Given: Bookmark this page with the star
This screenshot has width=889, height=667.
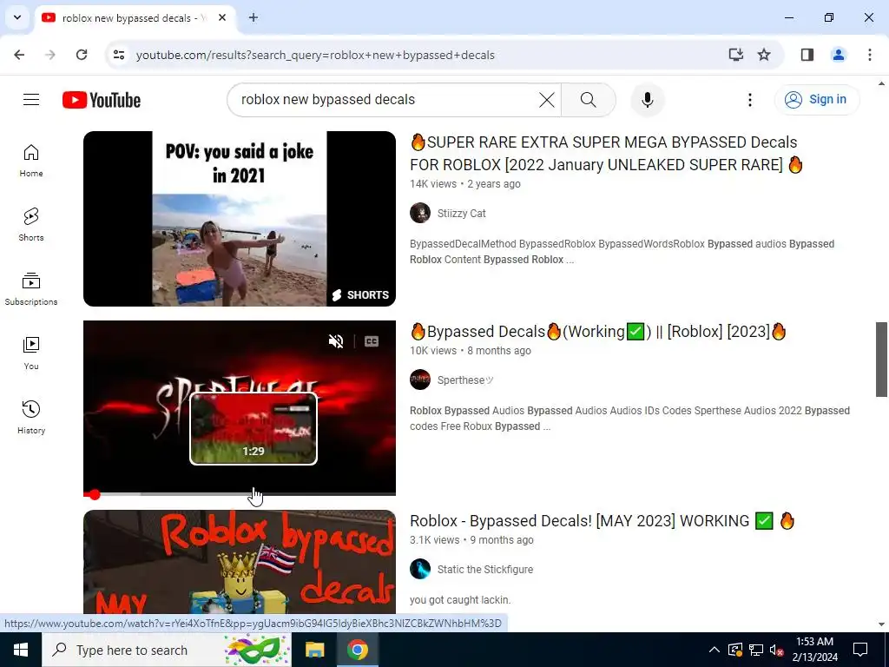Looking at the screenshot, I should 764,55.
